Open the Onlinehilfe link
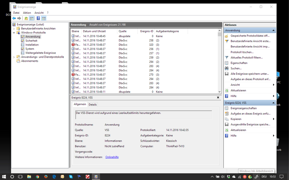289x180 pixels. click(x=112, y=157)
